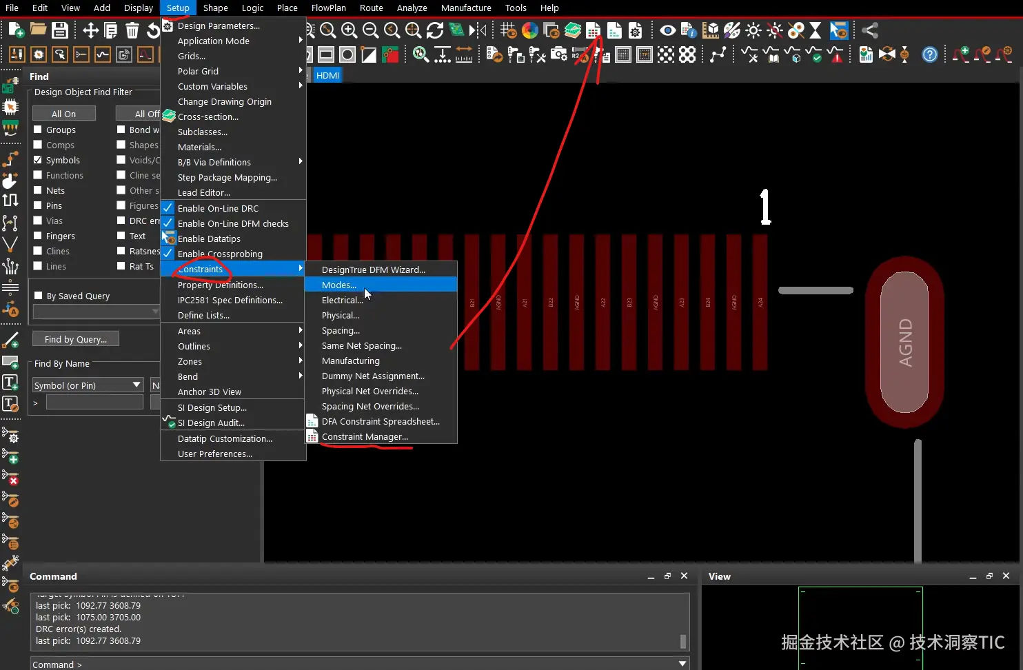
Task: Click the All Off button
Action: tap(138, 114)
